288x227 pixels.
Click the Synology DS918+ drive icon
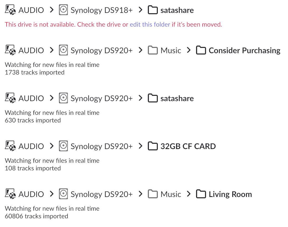[x=63, y=10]
